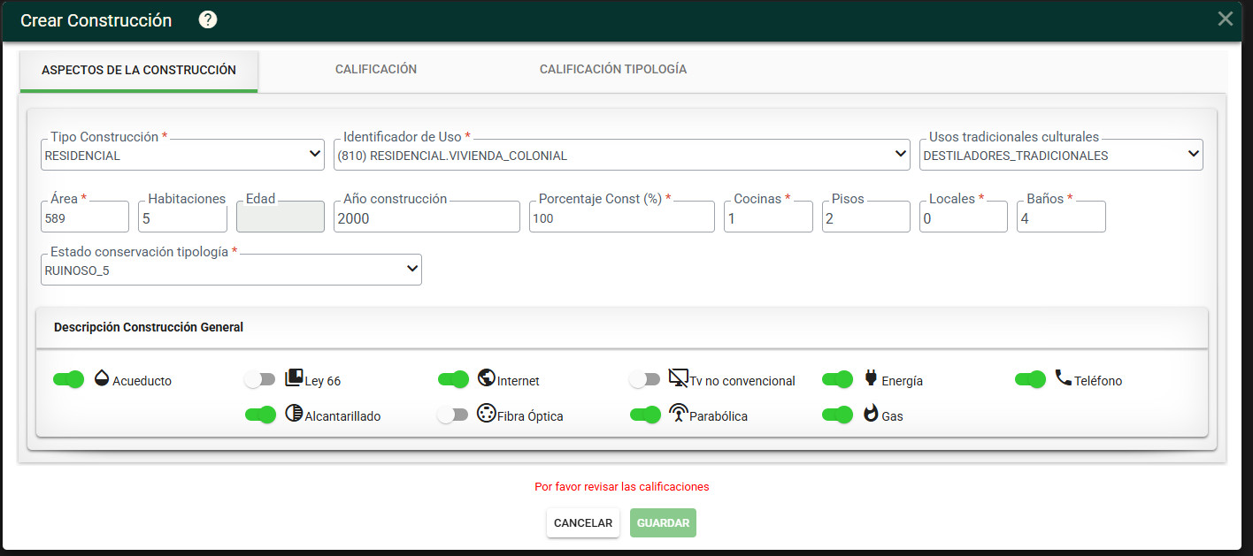
Task: Disable the Alcantarillado switch
Action: coord(260,415)
